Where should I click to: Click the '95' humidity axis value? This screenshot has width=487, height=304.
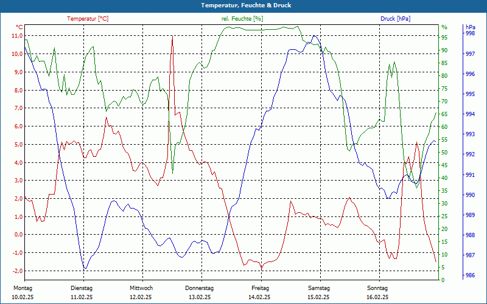[444, 38]
